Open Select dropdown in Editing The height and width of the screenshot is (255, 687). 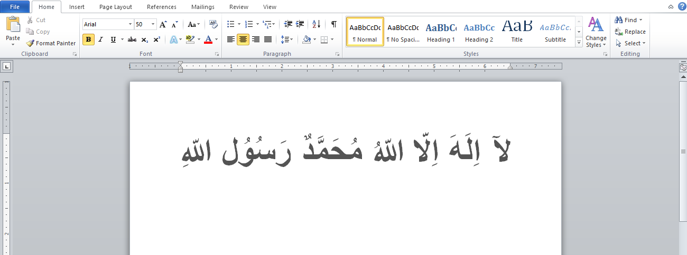coord(630,43)
